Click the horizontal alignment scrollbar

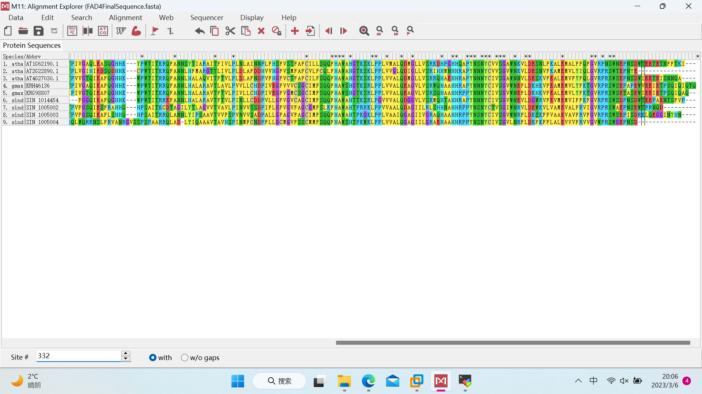pyautogui.click(x=513, y=343)
